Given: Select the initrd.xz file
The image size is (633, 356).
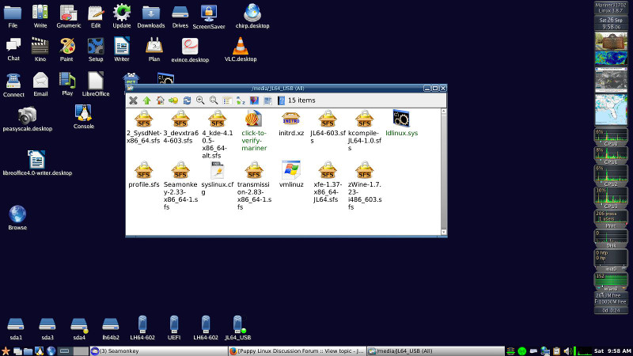Looking at the screenshot, I should coord(291,123).
